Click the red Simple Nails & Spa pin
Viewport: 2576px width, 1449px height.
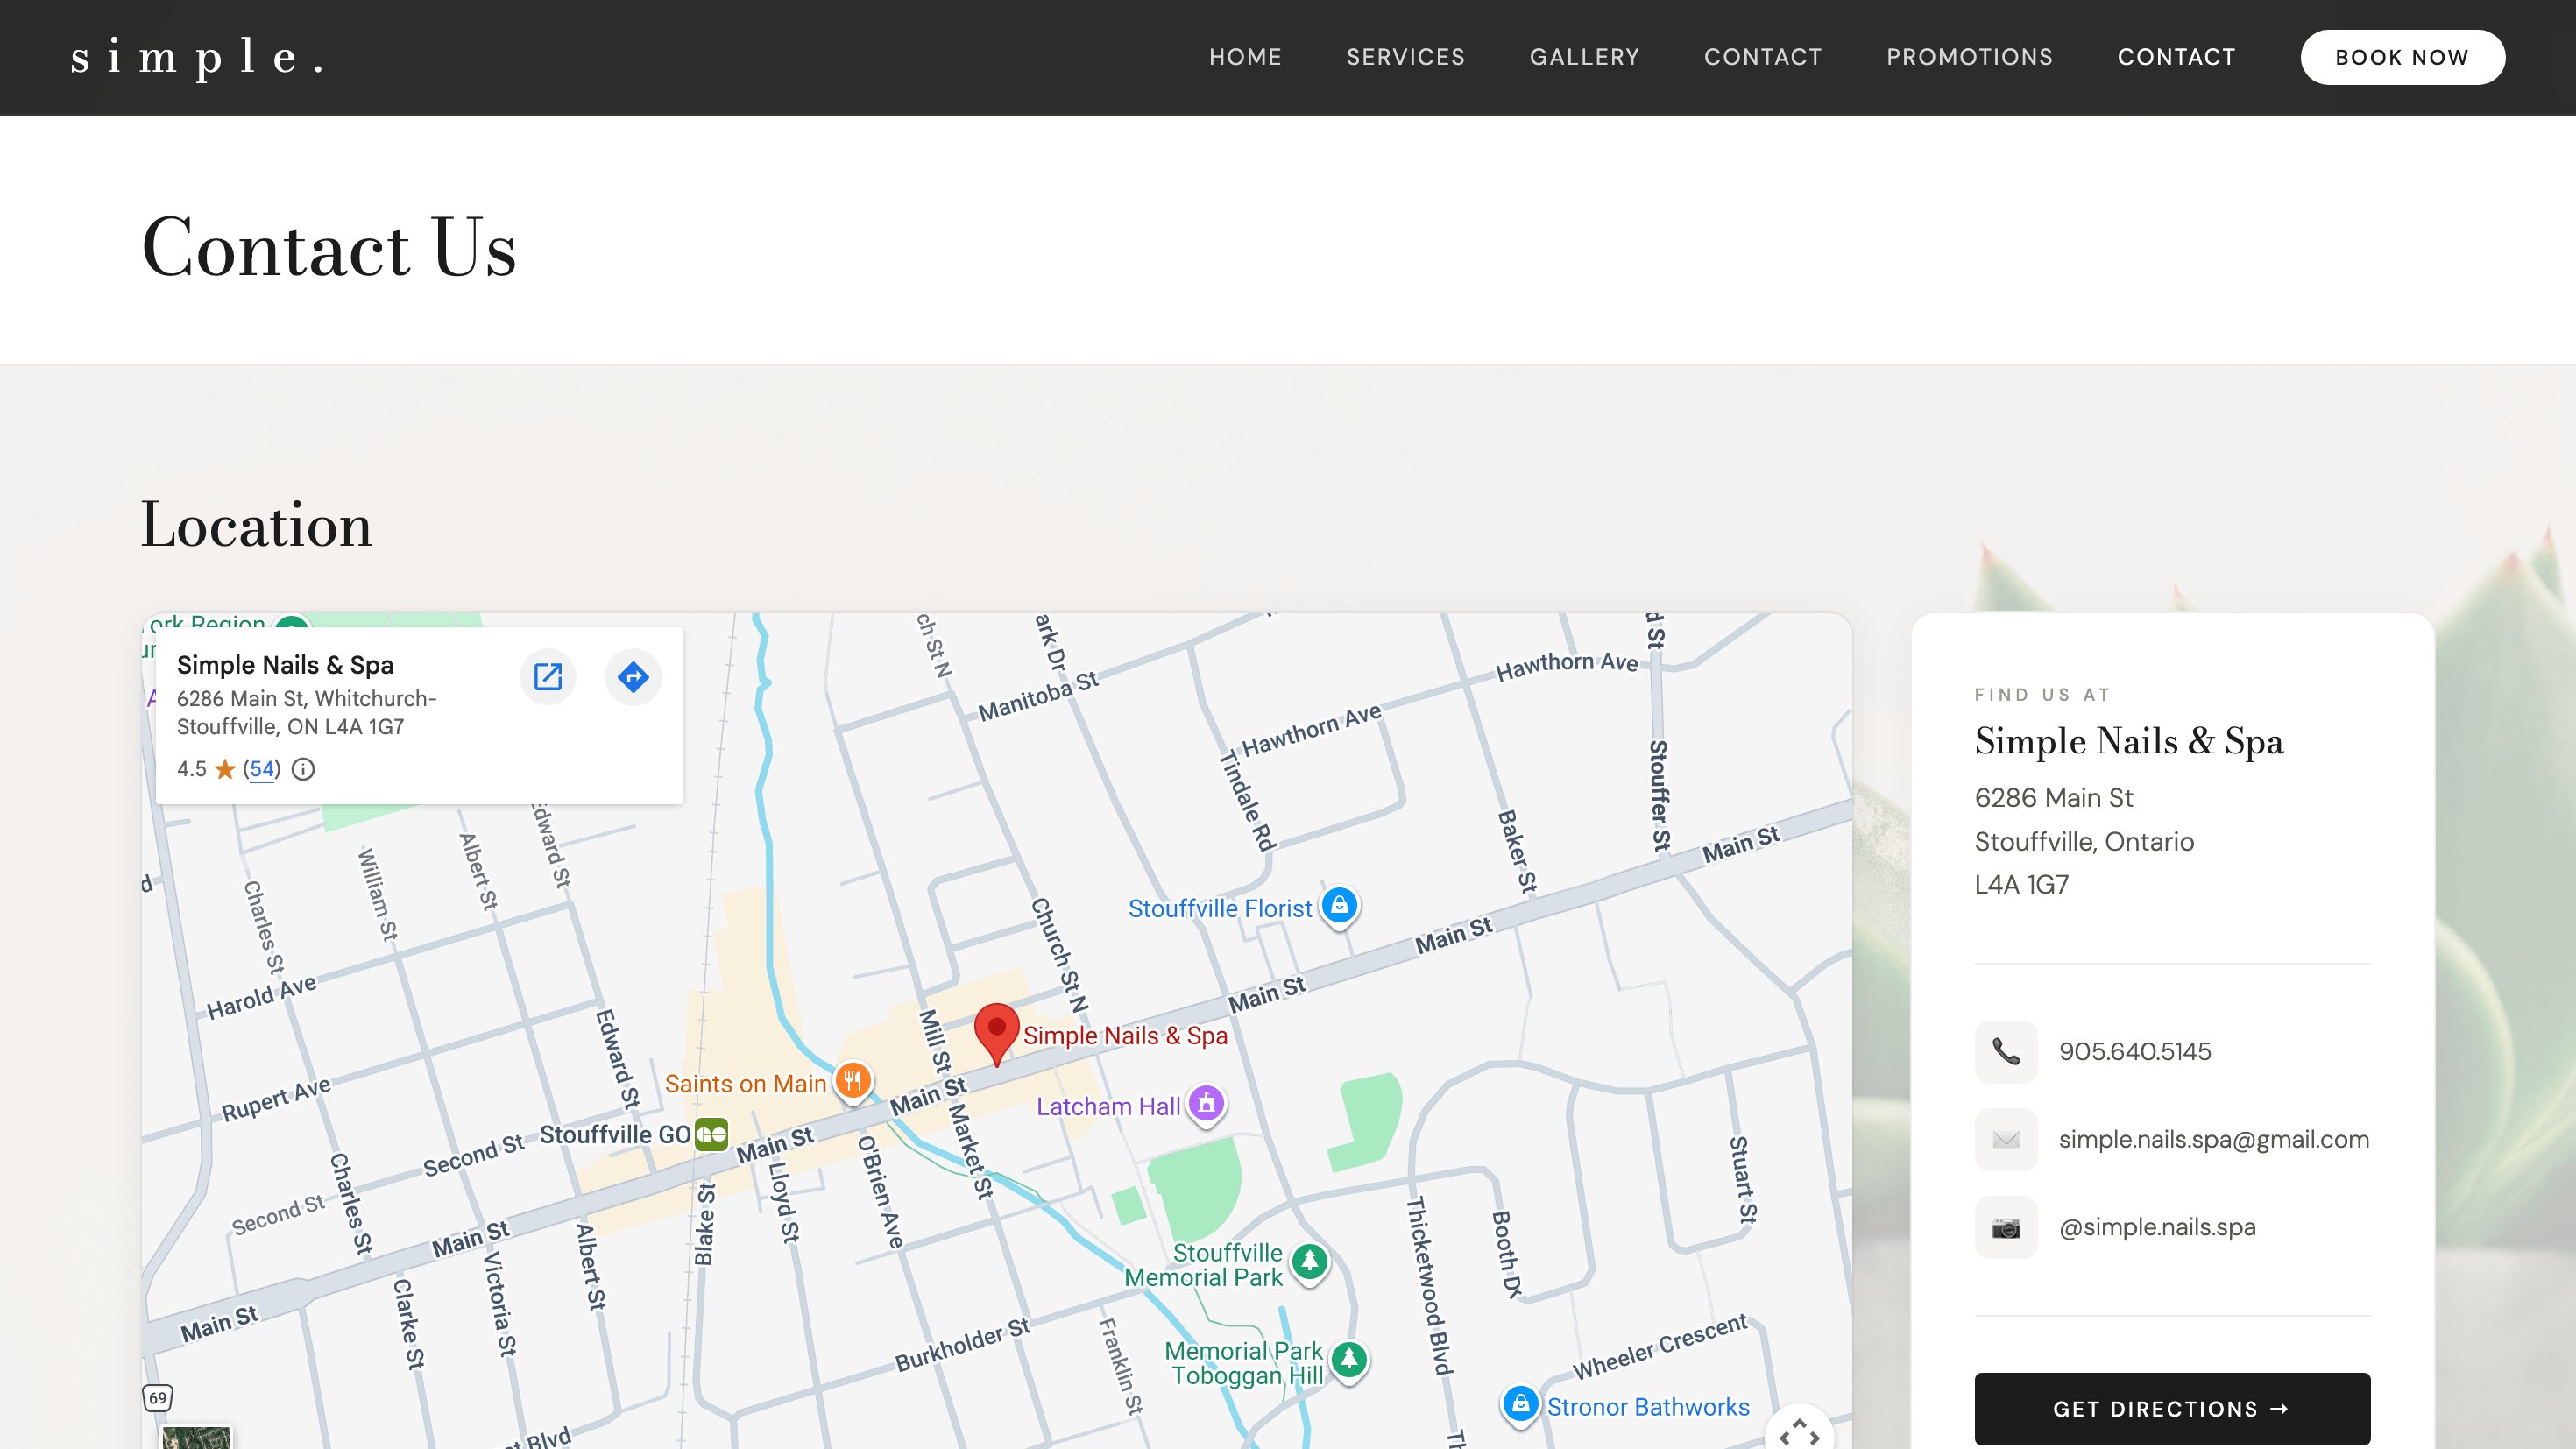(x=996, y=1034)
